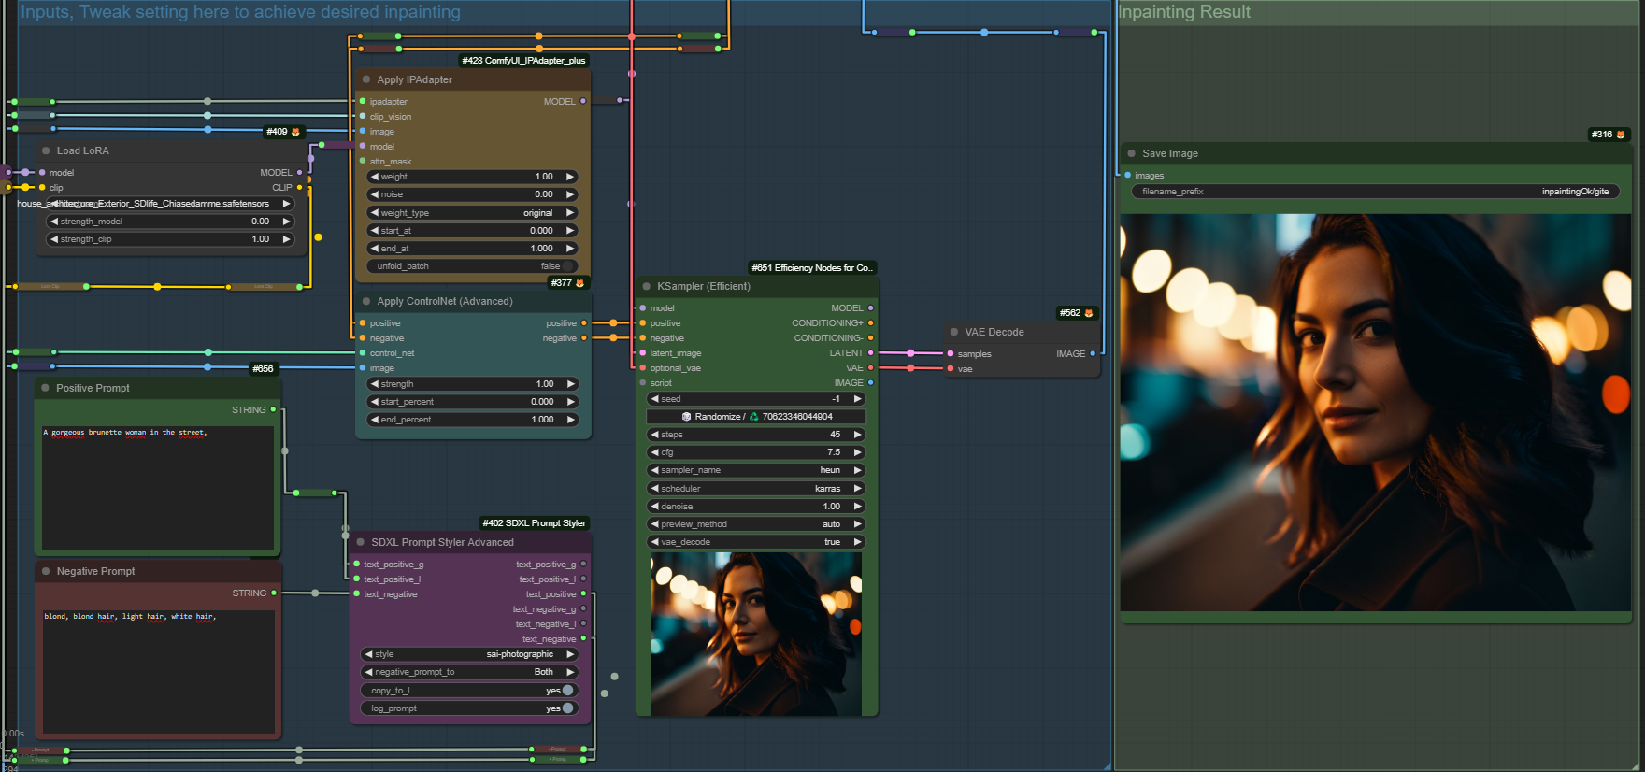Screen dimensions: 1645x772
Task: Click the KSampler (Efficient) node collapse dot
Action: tap(646, 286)
